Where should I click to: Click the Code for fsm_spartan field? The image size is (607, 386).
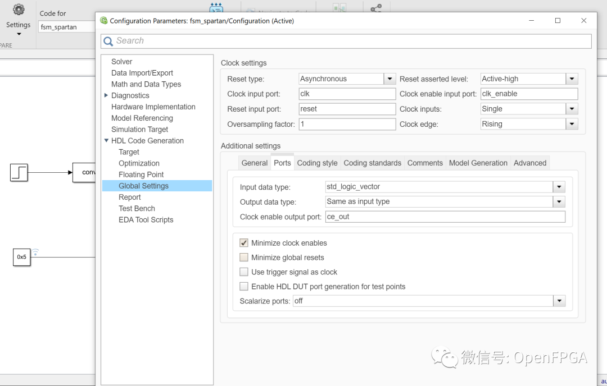coord(66,27)
